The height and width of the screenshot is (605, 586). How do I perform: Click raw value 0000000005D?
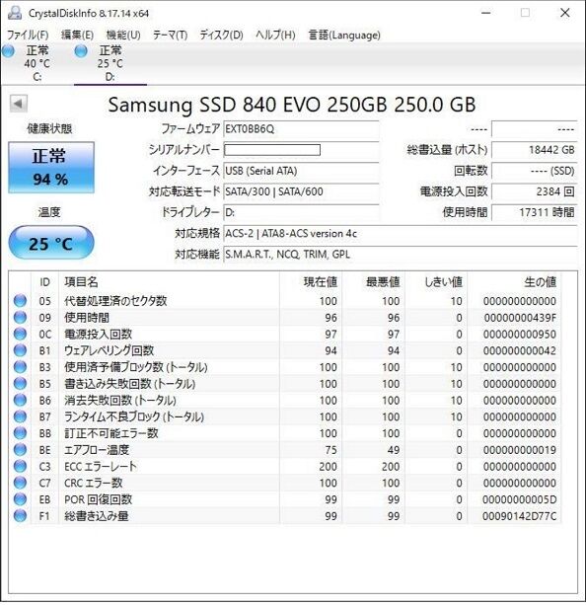520,499
